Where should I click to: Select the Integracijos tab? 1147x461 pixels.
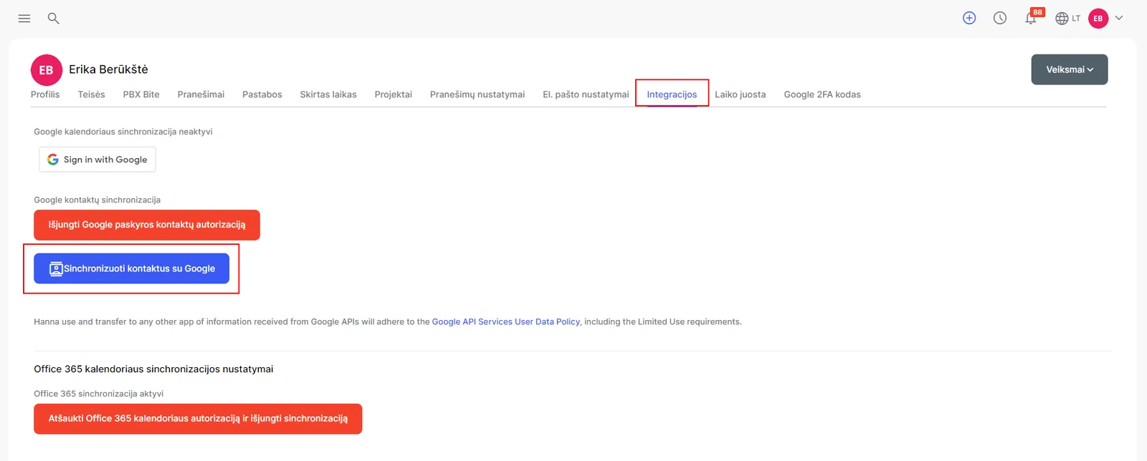tap(672, 94)
